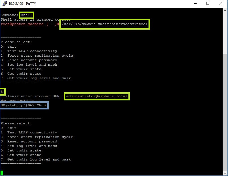Viewport: 228px width, 176px height.
Task: Click the vdcadmintool path on the command line
Action: 105,24
